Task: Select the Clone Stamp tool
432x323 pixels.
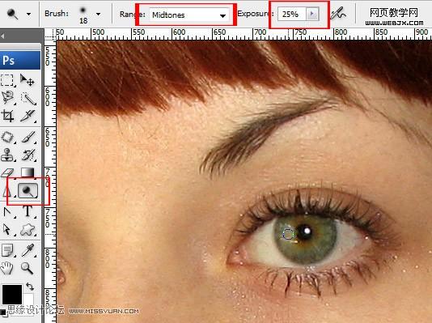Action: coord(7,155)
